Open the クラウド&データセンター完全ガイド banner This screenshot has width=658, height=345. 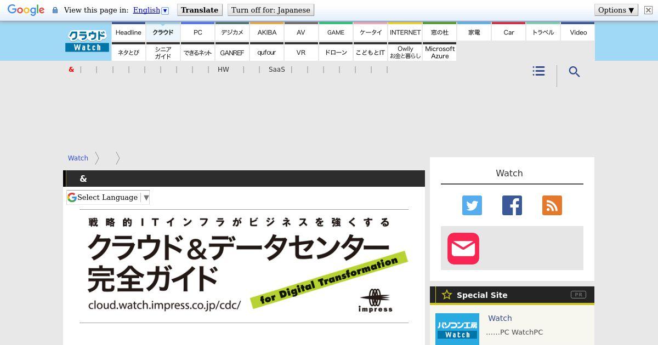[244, 266]
